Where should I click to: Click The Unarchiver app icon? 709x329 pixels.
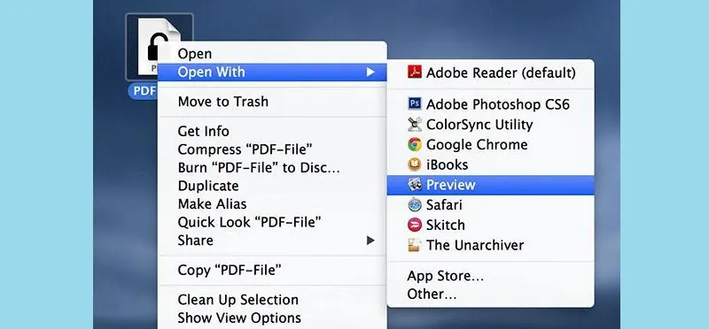click(414, 245)
